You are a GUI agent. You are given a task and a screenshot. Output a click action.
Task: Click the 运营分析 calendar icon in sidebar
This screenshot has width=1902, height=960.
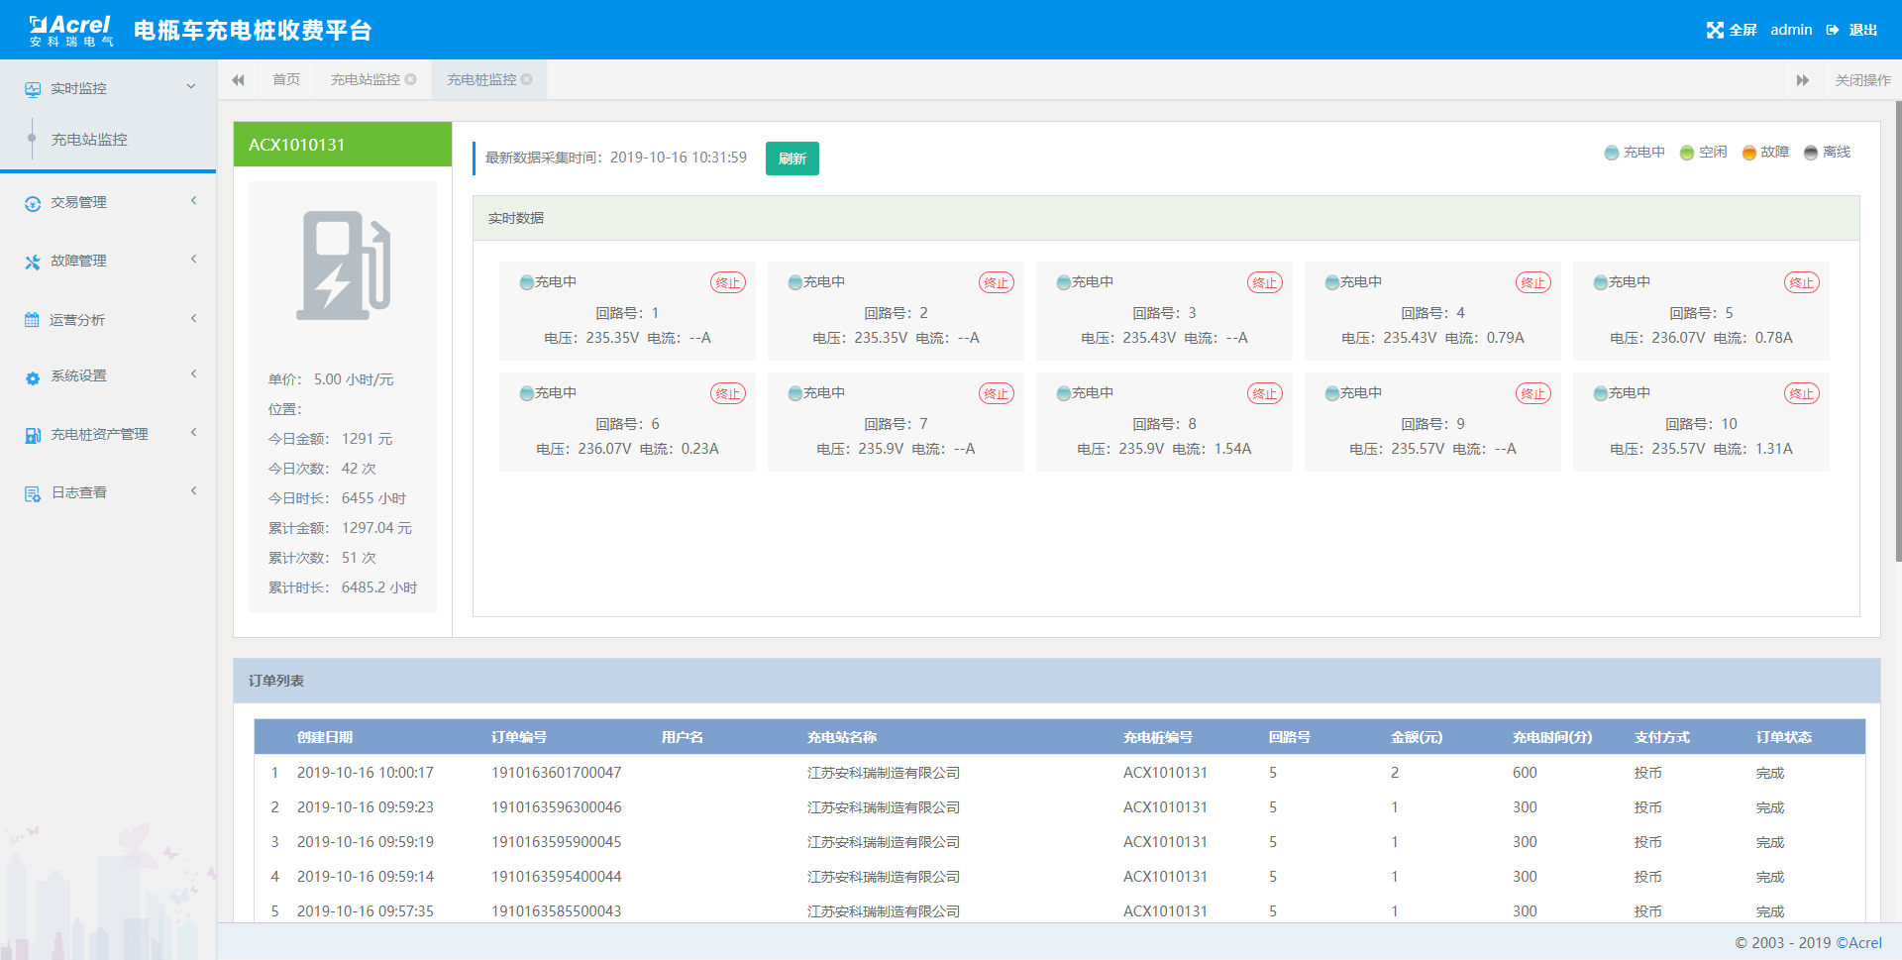[32, 320]
